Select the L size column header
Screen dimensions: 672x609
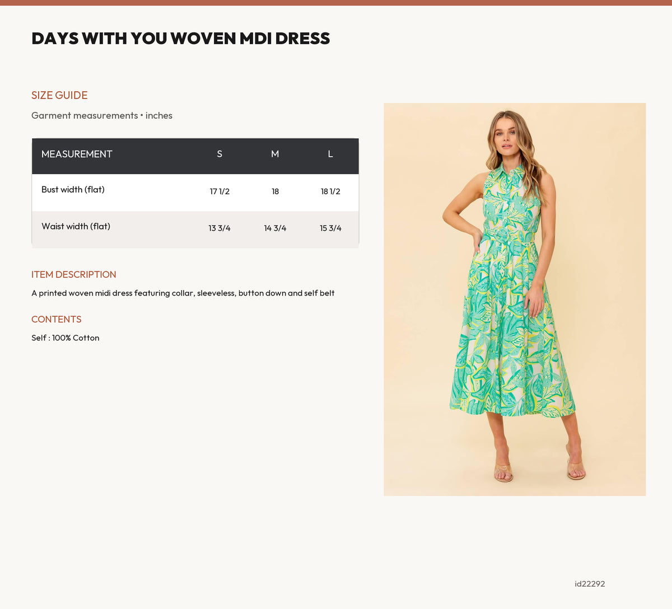coord(330,154)
